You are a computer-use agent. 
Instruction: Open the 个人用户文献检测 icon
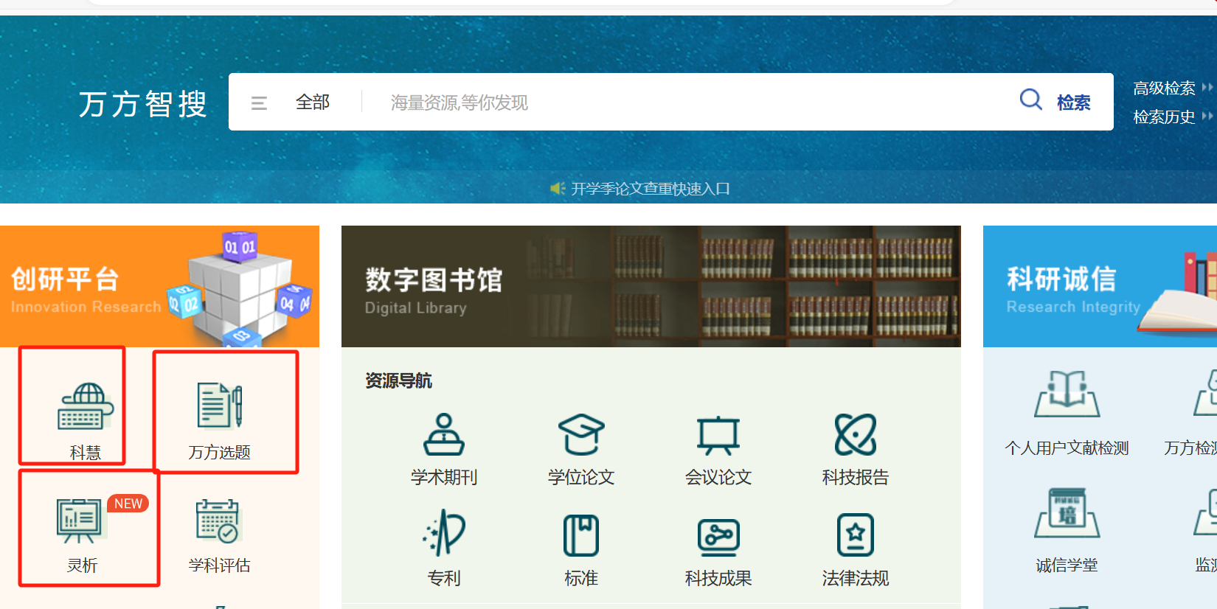[x=1067, y=395]
